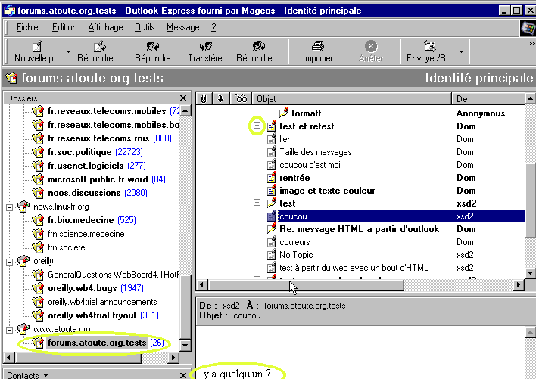The image size is (536, 379).
Task: Sort by watch/ignore glasses column
Action: tap(241, 98)
